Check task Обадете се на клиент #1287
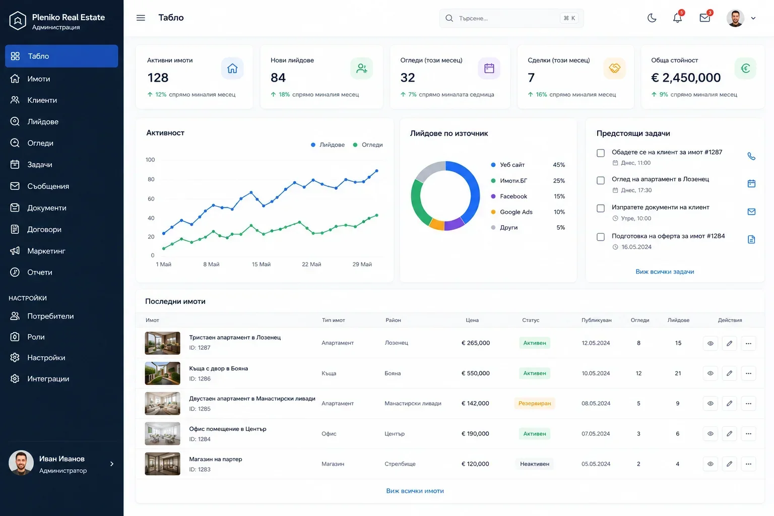 tap(601, 153)
